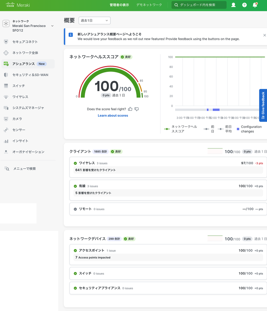Open the notifications bell icon
This screenshot has height=311, width=267.
pos(255,5)
